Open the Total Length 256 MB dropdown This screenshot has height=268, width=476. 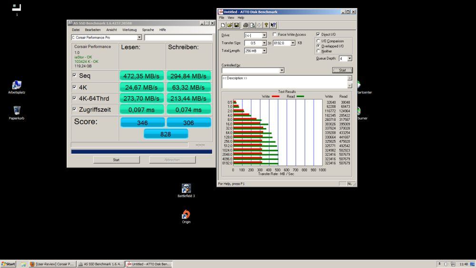tap(264, 50)
